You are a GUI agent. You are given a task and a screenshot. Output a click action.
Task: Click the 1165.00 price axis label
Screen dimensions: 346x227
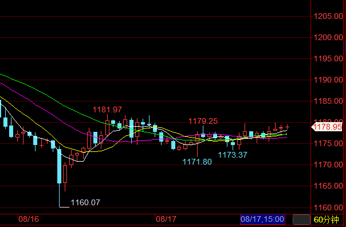click(328, 186)
